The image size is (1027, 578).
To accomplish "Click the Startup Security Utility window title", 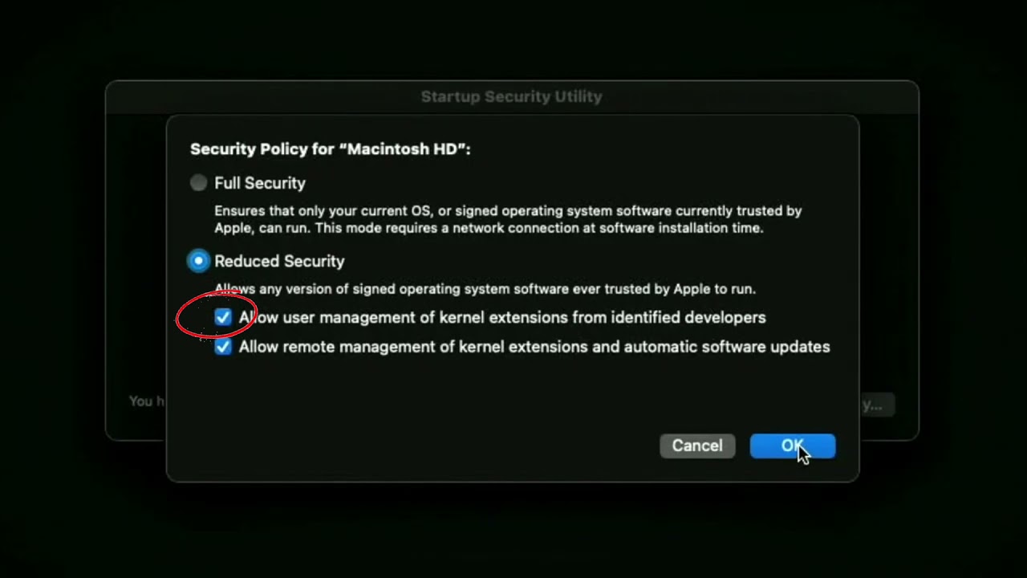I will [511, 96].
